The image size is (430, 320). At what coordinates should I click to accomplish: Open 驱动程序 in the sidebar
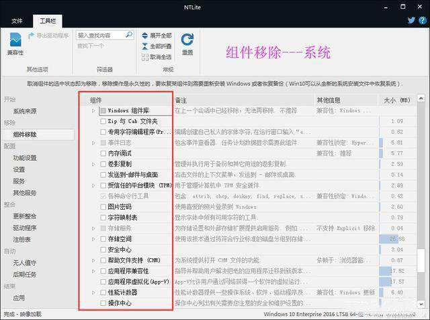pos(25,228)
